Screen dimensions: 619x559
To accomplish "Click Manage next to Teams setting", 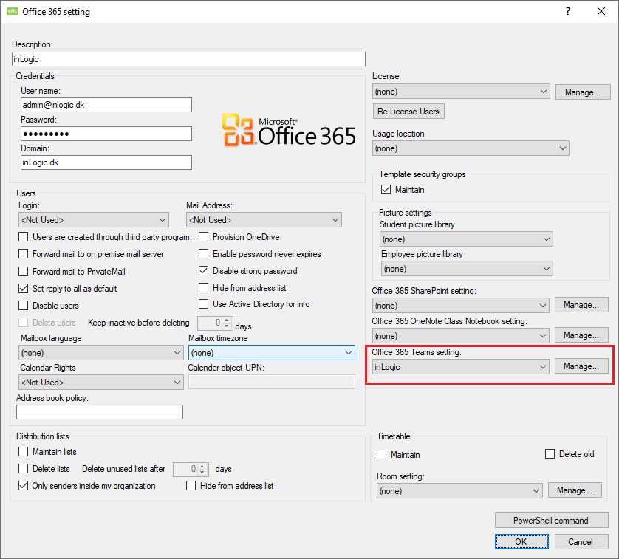I will 582,366.
